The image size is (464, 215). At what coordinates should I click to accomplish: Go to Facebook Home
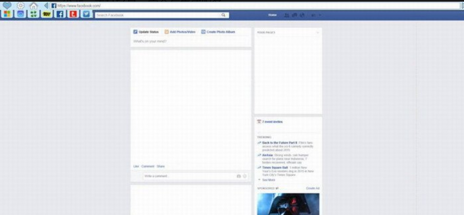pos(272,15)
